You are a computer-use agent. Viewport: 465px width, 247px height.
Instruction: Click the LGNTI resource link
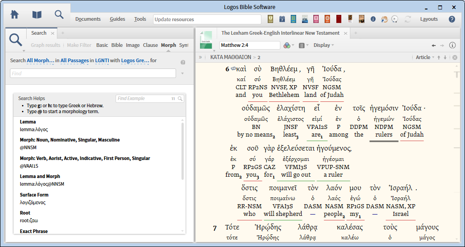point(102,60)
